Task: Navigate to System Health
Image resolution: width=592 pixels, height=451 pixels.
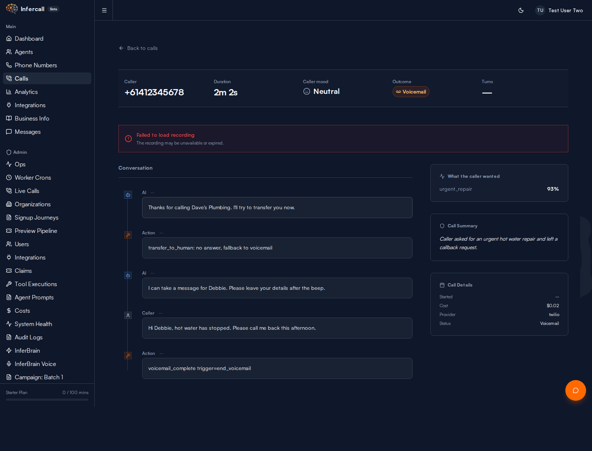Action: pyautogui.click(x=33, y=324)
